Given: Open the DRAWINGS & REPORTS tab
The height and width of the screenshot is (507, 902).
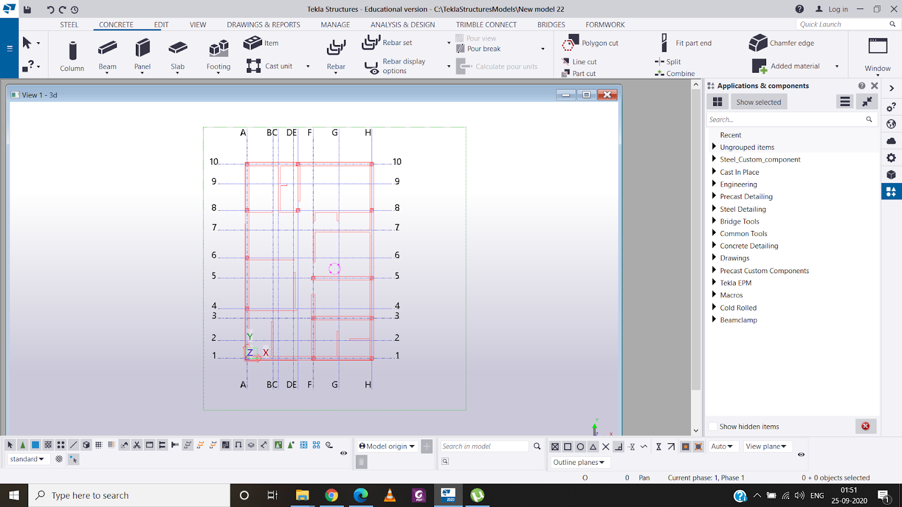Looking at the screenshot, I should coord(263,25).
